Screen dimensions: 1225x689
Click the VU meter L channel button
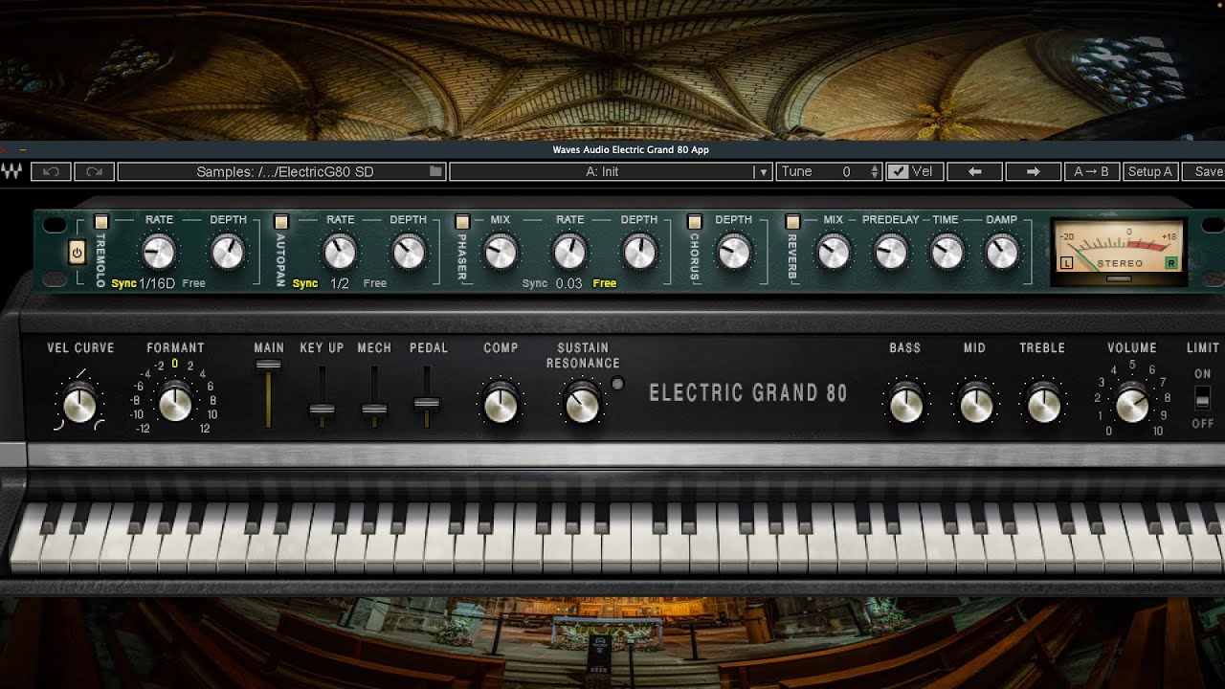click(x=1067, y=263)
